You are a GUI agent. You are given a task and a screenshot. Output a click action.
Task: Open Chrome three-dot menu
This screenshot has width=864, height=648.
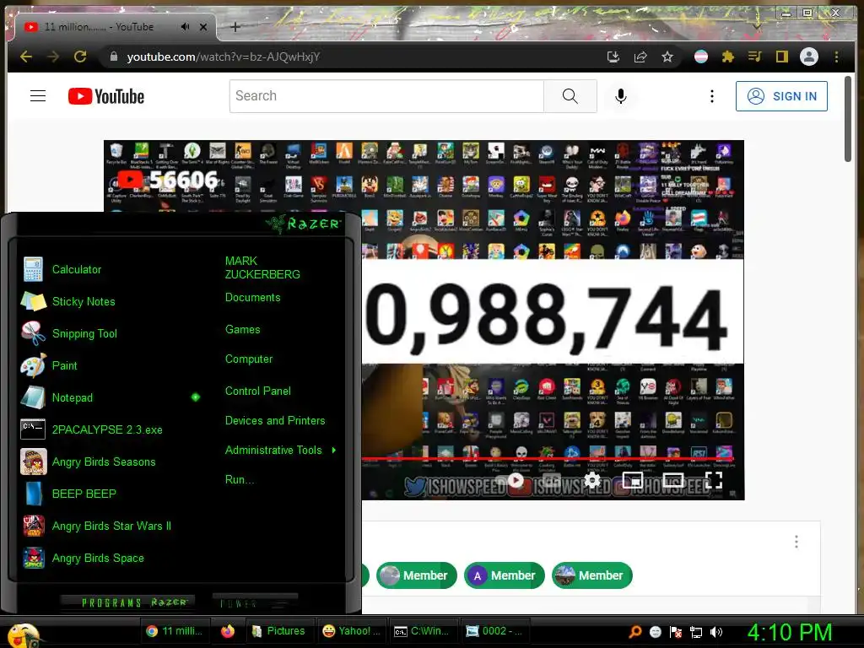click(836, 57)
